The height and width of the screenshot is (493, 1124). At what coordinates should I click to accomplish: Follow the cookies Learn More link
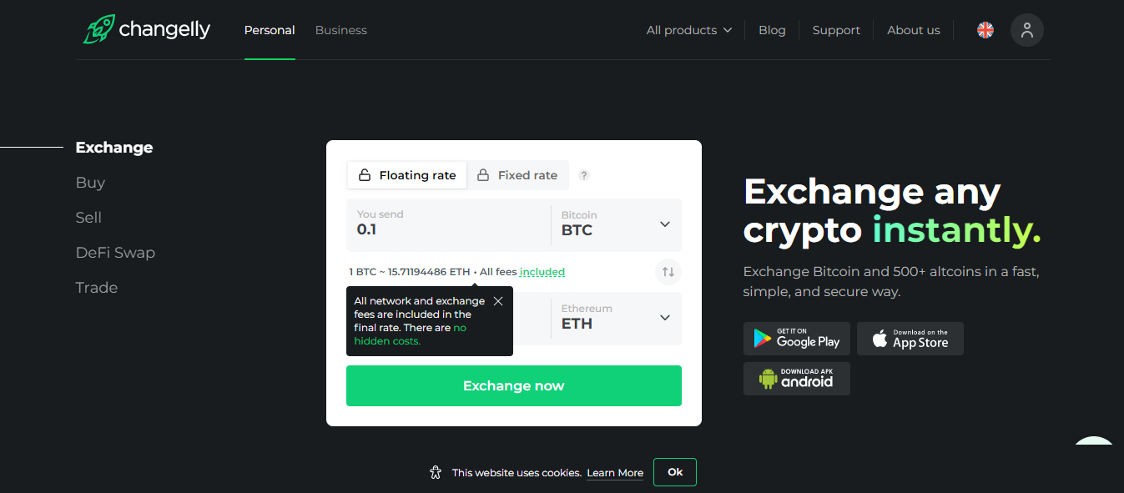tap(615, 473)
